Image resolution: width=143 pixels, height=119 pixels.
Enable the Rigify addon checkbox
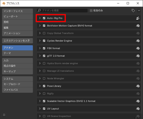pyautogui.click(x=44, y=94)
